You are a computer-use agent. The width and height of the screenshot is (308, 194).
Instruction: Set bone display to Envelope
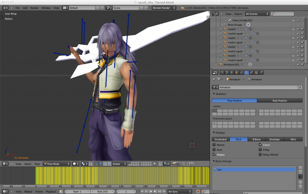pos(275,139)
